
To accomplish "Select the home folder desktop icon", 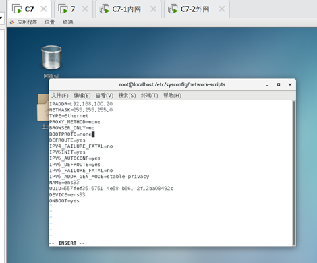I will tap(43, 107).
